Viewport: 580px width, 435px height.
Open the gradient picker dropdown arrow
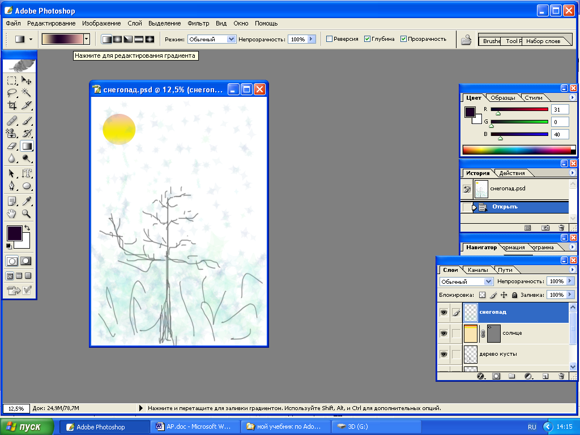point(87,39)
